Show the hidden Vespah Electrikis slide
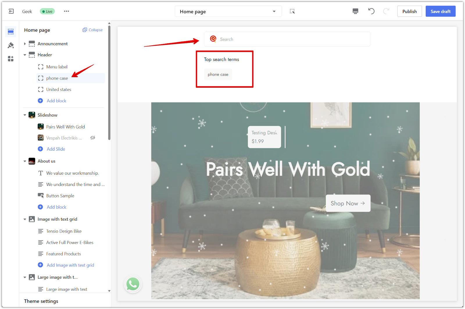The image size is (465, 309). tap(93, 138)
